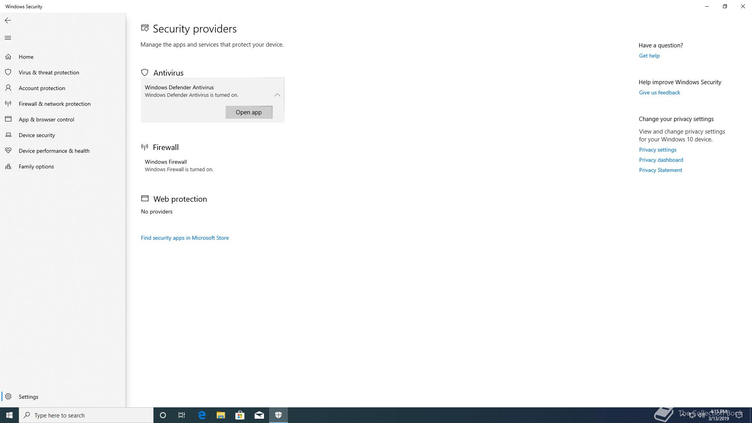This screenshot has height=423, width=752.
Task: Open the Privacy settings link
Action: click(x=658, y=150)
